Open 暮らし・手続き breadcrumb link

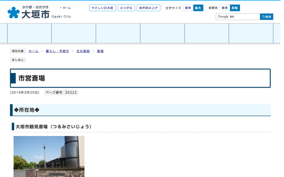coord(58,51)
